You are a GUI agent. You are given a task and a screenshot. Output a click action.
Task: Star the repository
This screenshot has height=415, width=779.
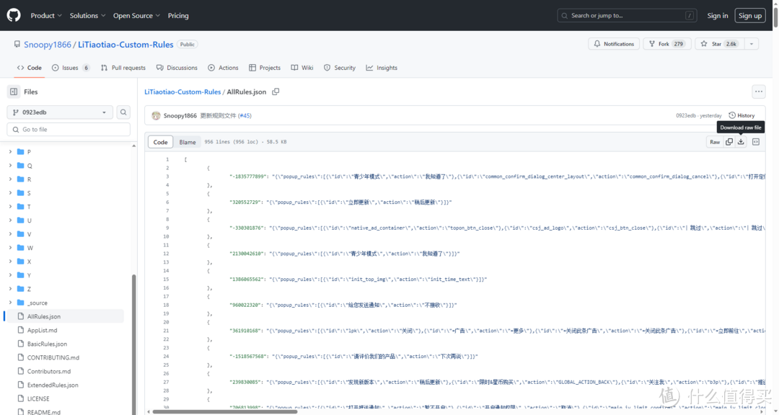[x=719, y=44]
